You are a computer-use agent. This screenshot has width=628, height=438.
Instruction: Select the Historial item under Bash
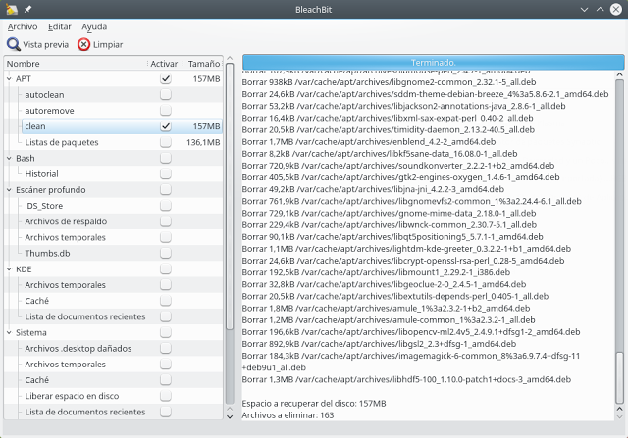(x=41, y=174)
